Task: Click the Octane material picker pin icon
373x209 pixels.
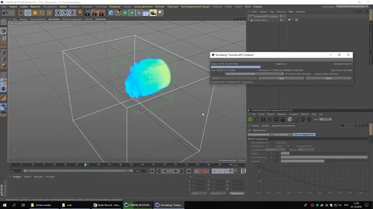Action: pos(309,120)
